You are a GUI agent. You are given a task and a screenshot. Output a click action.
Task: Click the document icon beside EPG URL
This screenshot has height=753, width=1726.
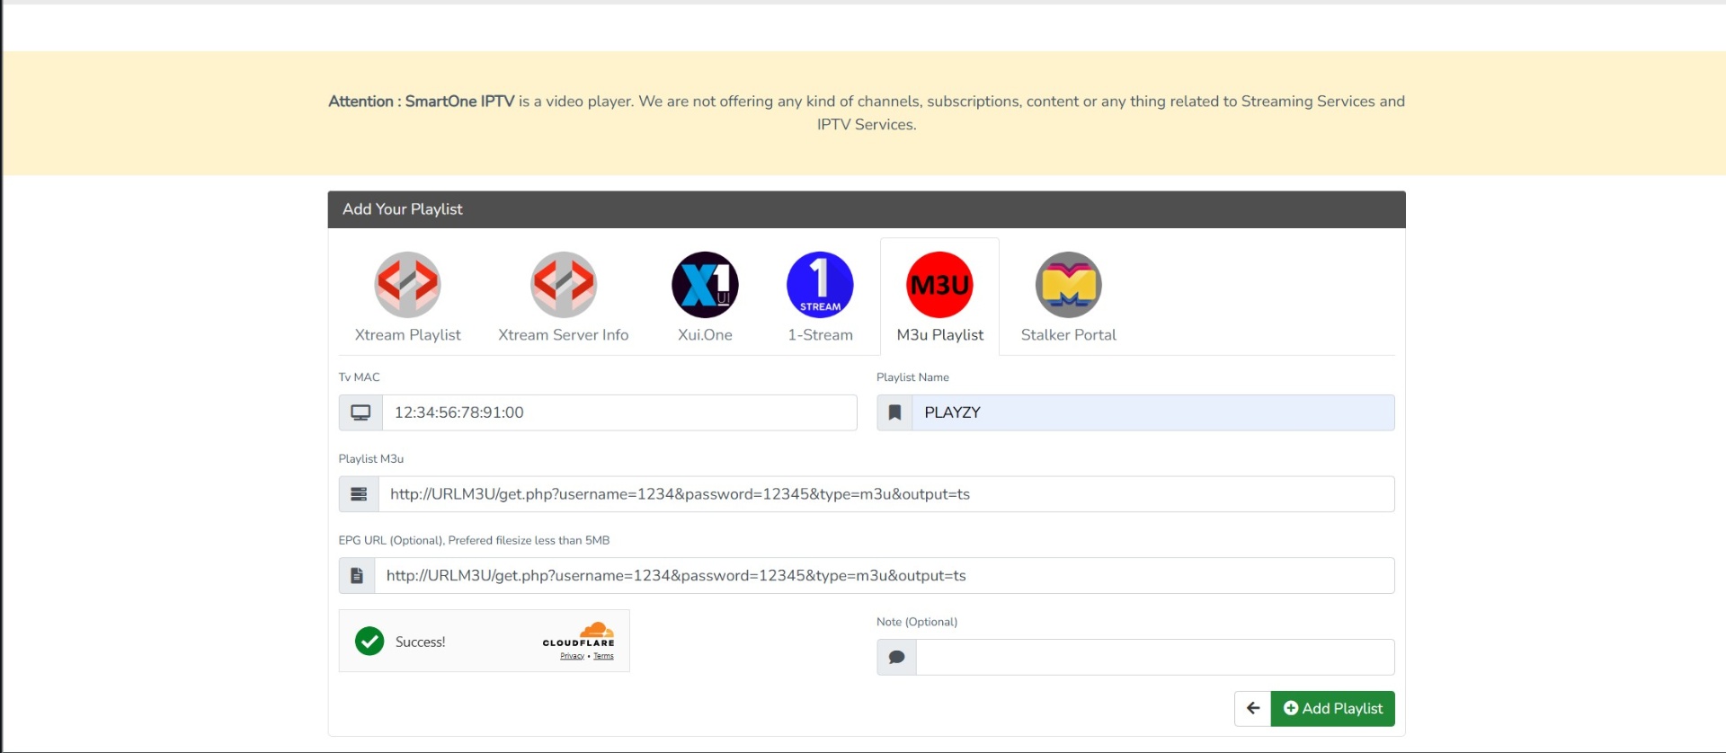pos(357,576)
